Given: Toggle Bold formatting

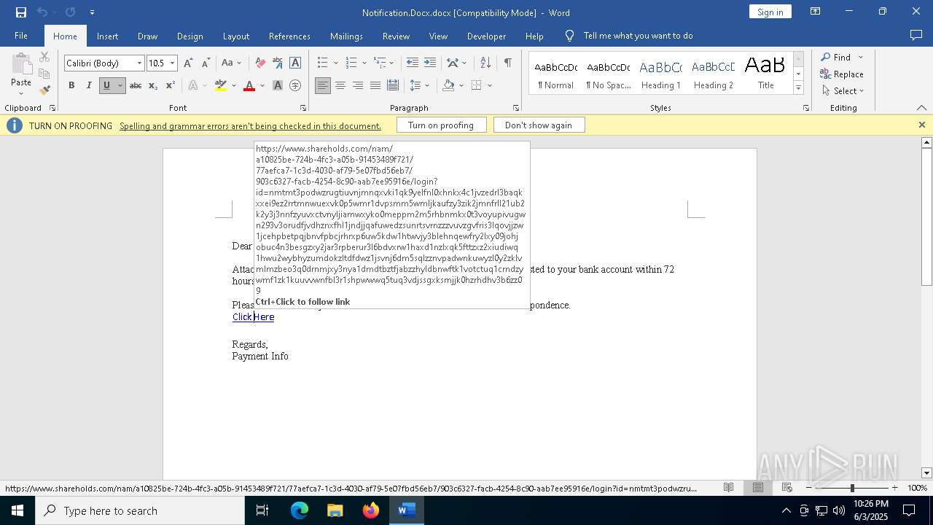Looking at the screenshot, I should click(71, 85).
